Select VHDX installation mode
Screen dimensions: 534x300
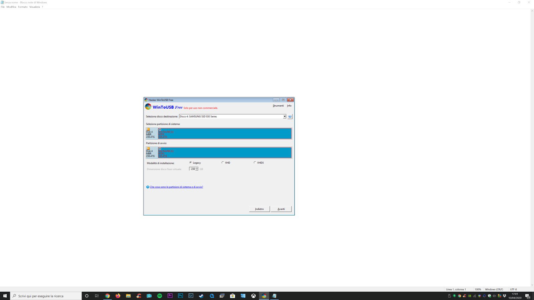click(255, 163)
